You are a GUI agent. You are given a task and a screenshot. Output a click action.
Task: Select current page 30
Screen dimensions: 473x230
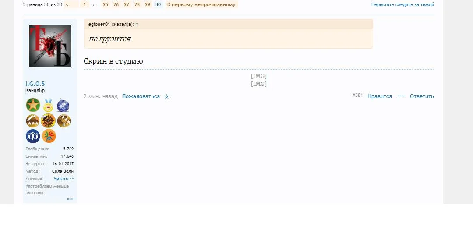[158, 4]
